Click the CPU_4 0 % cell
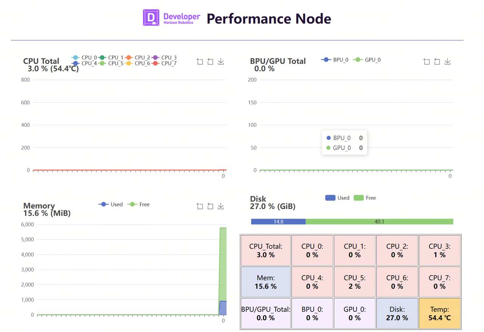 312,282
